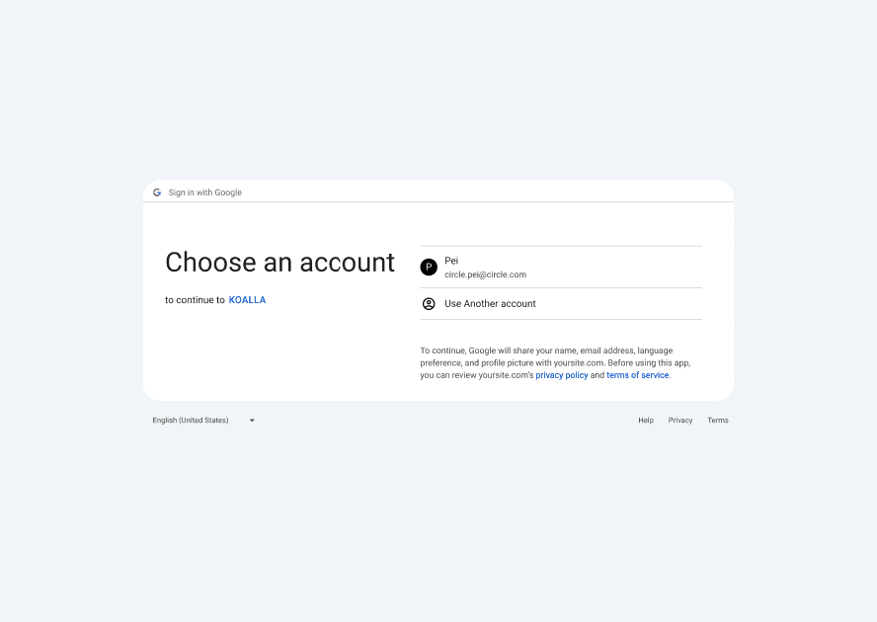Select English (United States) language selector
This screenshot has width=877, height=622.
click(x=203, y=420)
